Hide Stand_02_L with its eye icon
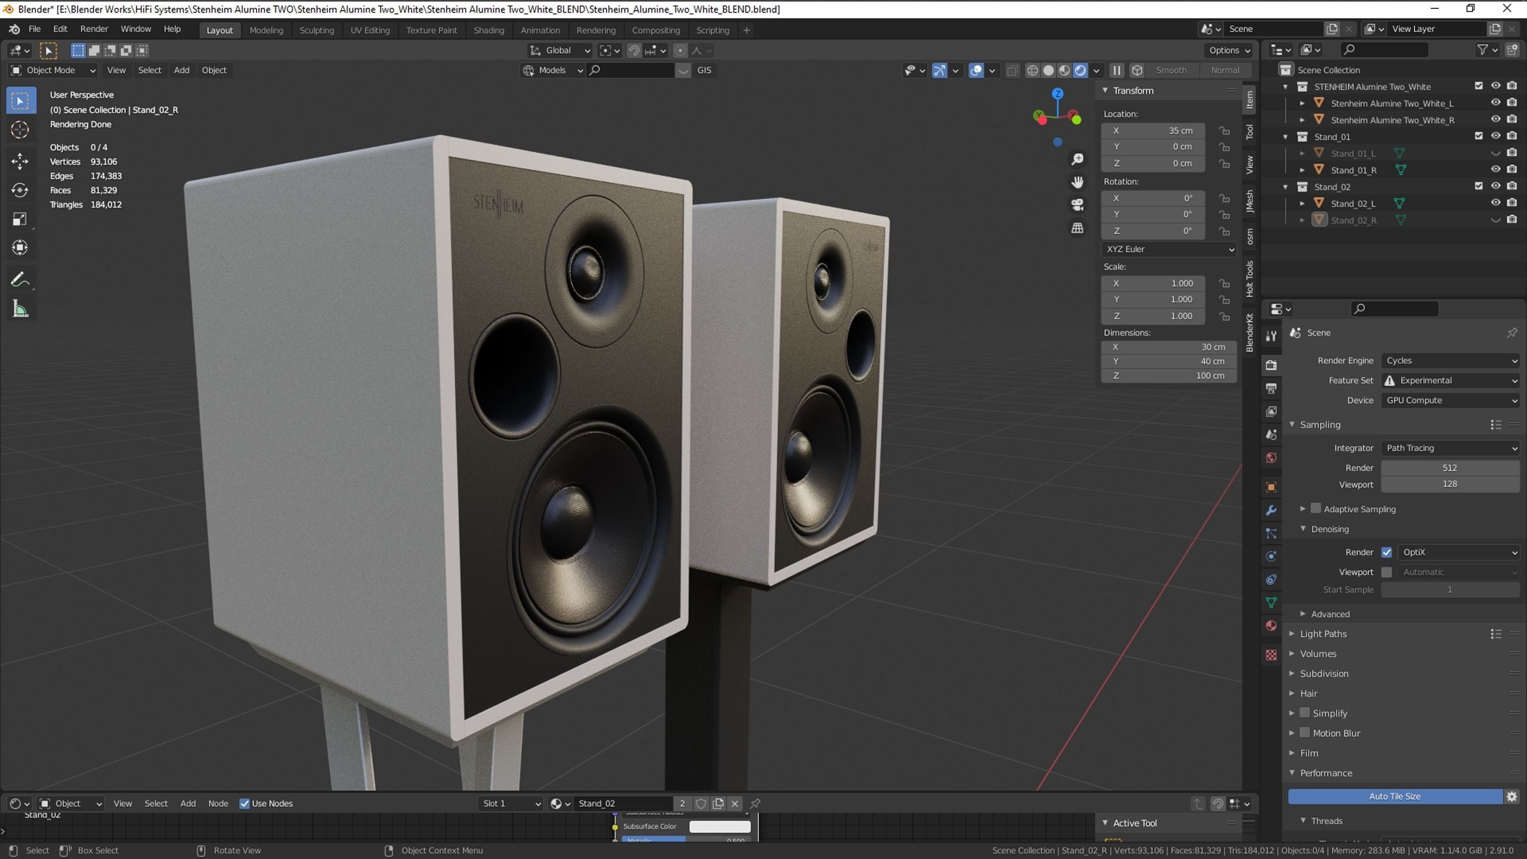Screen dimensions: 1527x859 coord(1495,203)
